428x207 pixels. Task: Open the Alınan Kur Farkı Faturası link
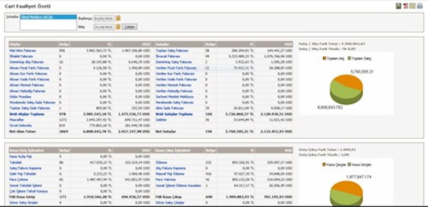(28, 74)
